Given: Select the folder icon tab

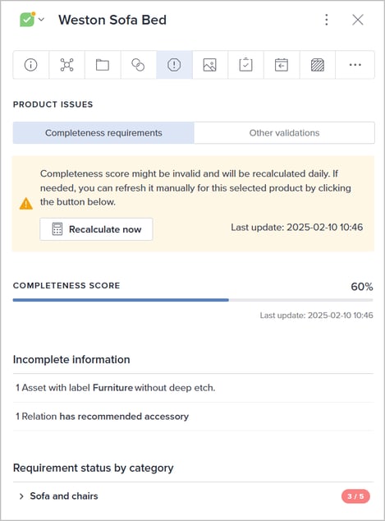Looking at the screenshot, I should 103,65.
